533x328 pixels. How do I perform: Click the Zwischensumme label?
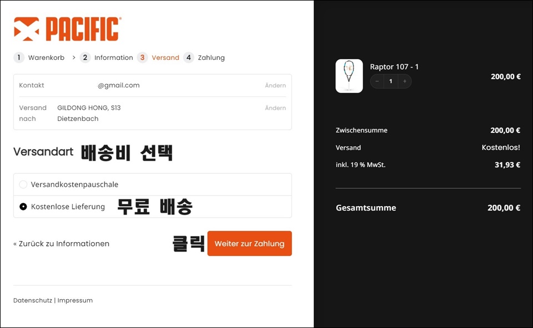tap(361, 130)
